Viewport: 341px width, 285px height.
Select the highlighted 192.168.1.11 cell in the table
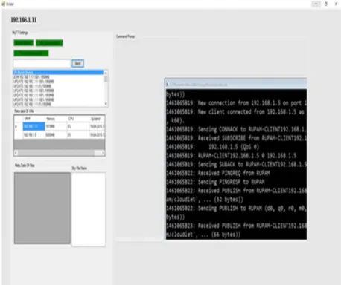pyautogui.click(x=34, y=126)
